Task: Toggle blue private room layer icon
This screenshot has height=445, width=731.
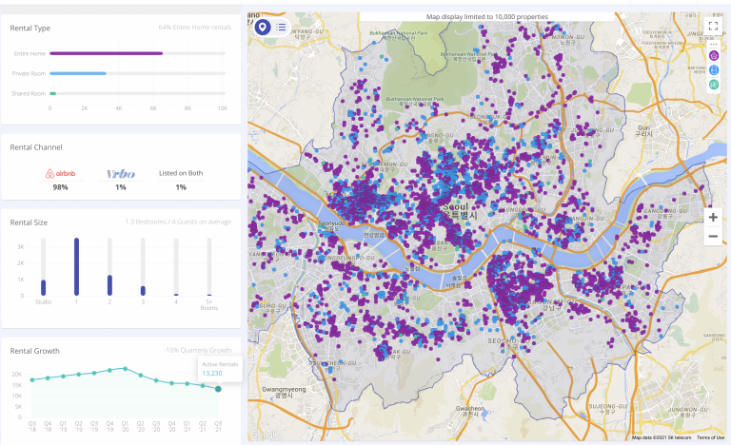Action: point(714,70)
